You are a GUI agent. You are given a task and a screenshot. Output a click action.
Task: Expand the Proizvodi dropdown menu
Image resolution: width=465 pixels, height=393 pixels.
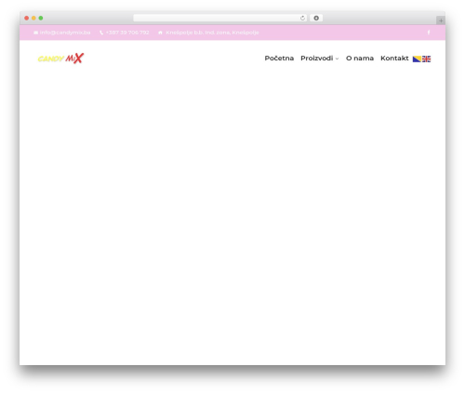(x=319, y=59)
